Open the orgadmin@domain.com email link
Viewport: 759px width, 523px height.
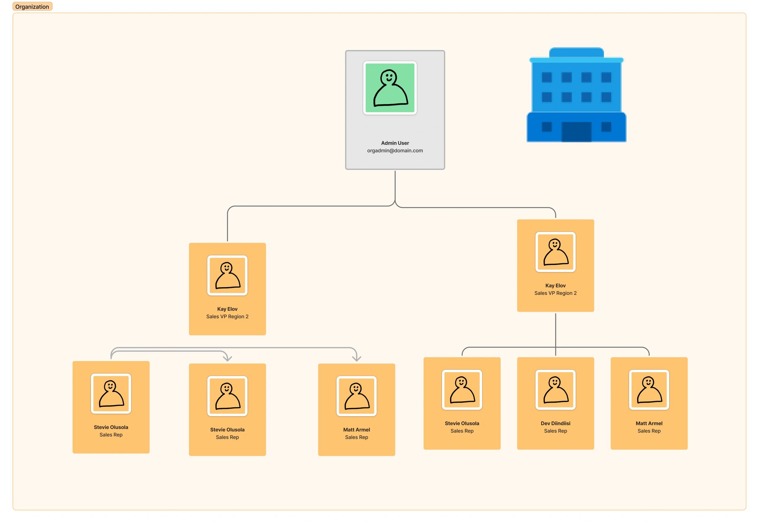pyautogui.click(x=395, y=151)
